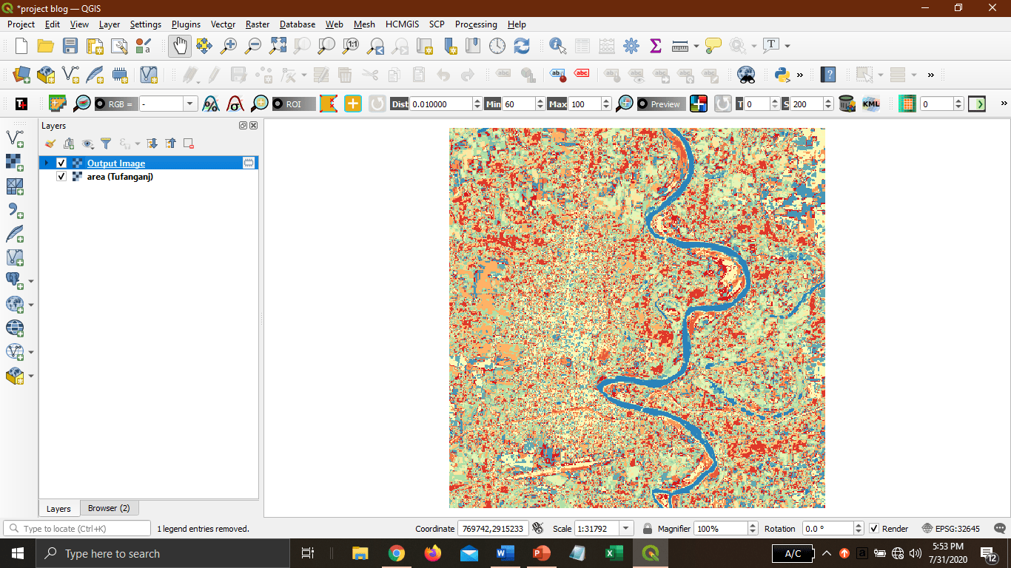The height and width of the screenshot is (568, 1011).
Task: Expand the Output Image layer entry
Action: pos(46,163)
